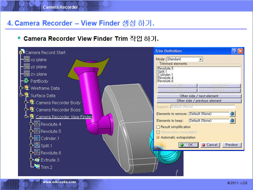Click Other side / next element button
Viewport: 253px width, 190px height.
coord(199,96)
